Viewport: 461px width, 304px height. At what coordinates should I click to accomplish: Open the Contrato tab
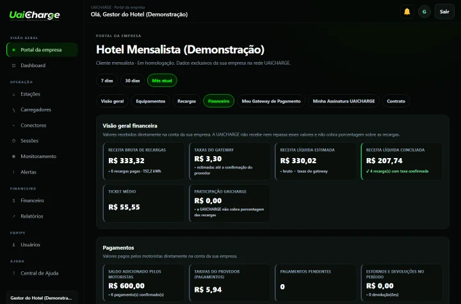point(396,101)
